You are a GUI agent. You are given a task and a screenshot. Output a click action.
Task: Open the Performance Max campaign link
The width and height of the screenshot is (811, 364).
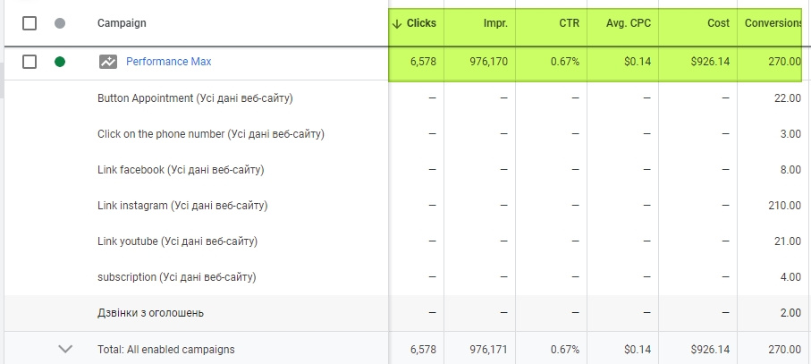pos(168,62)
